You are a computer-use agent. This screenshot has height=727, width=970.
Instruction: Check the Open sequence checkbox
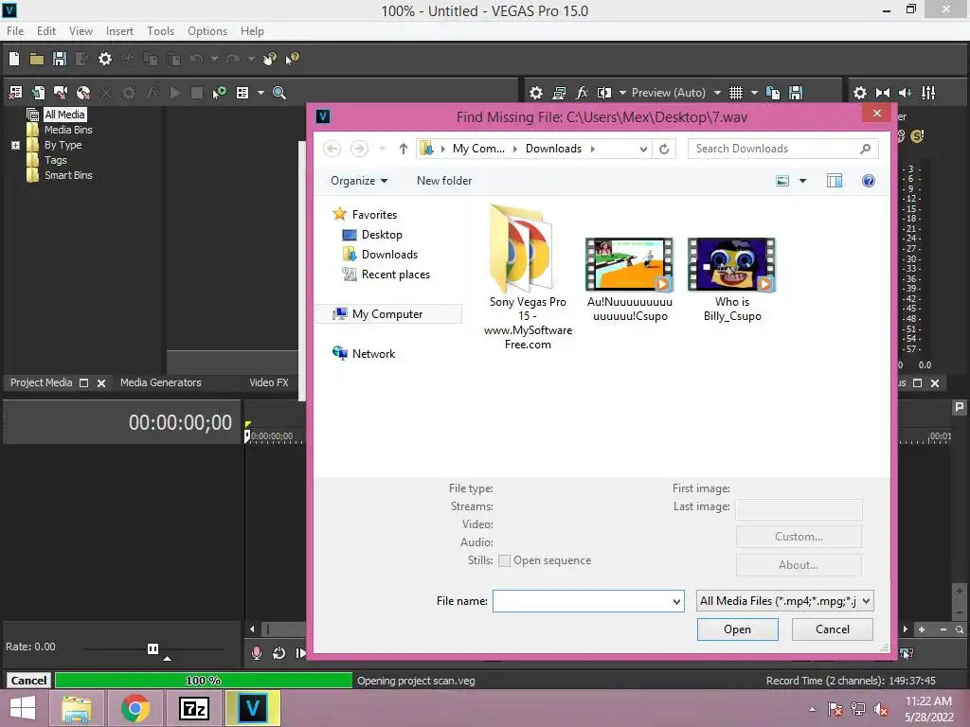tap(505, 560)
